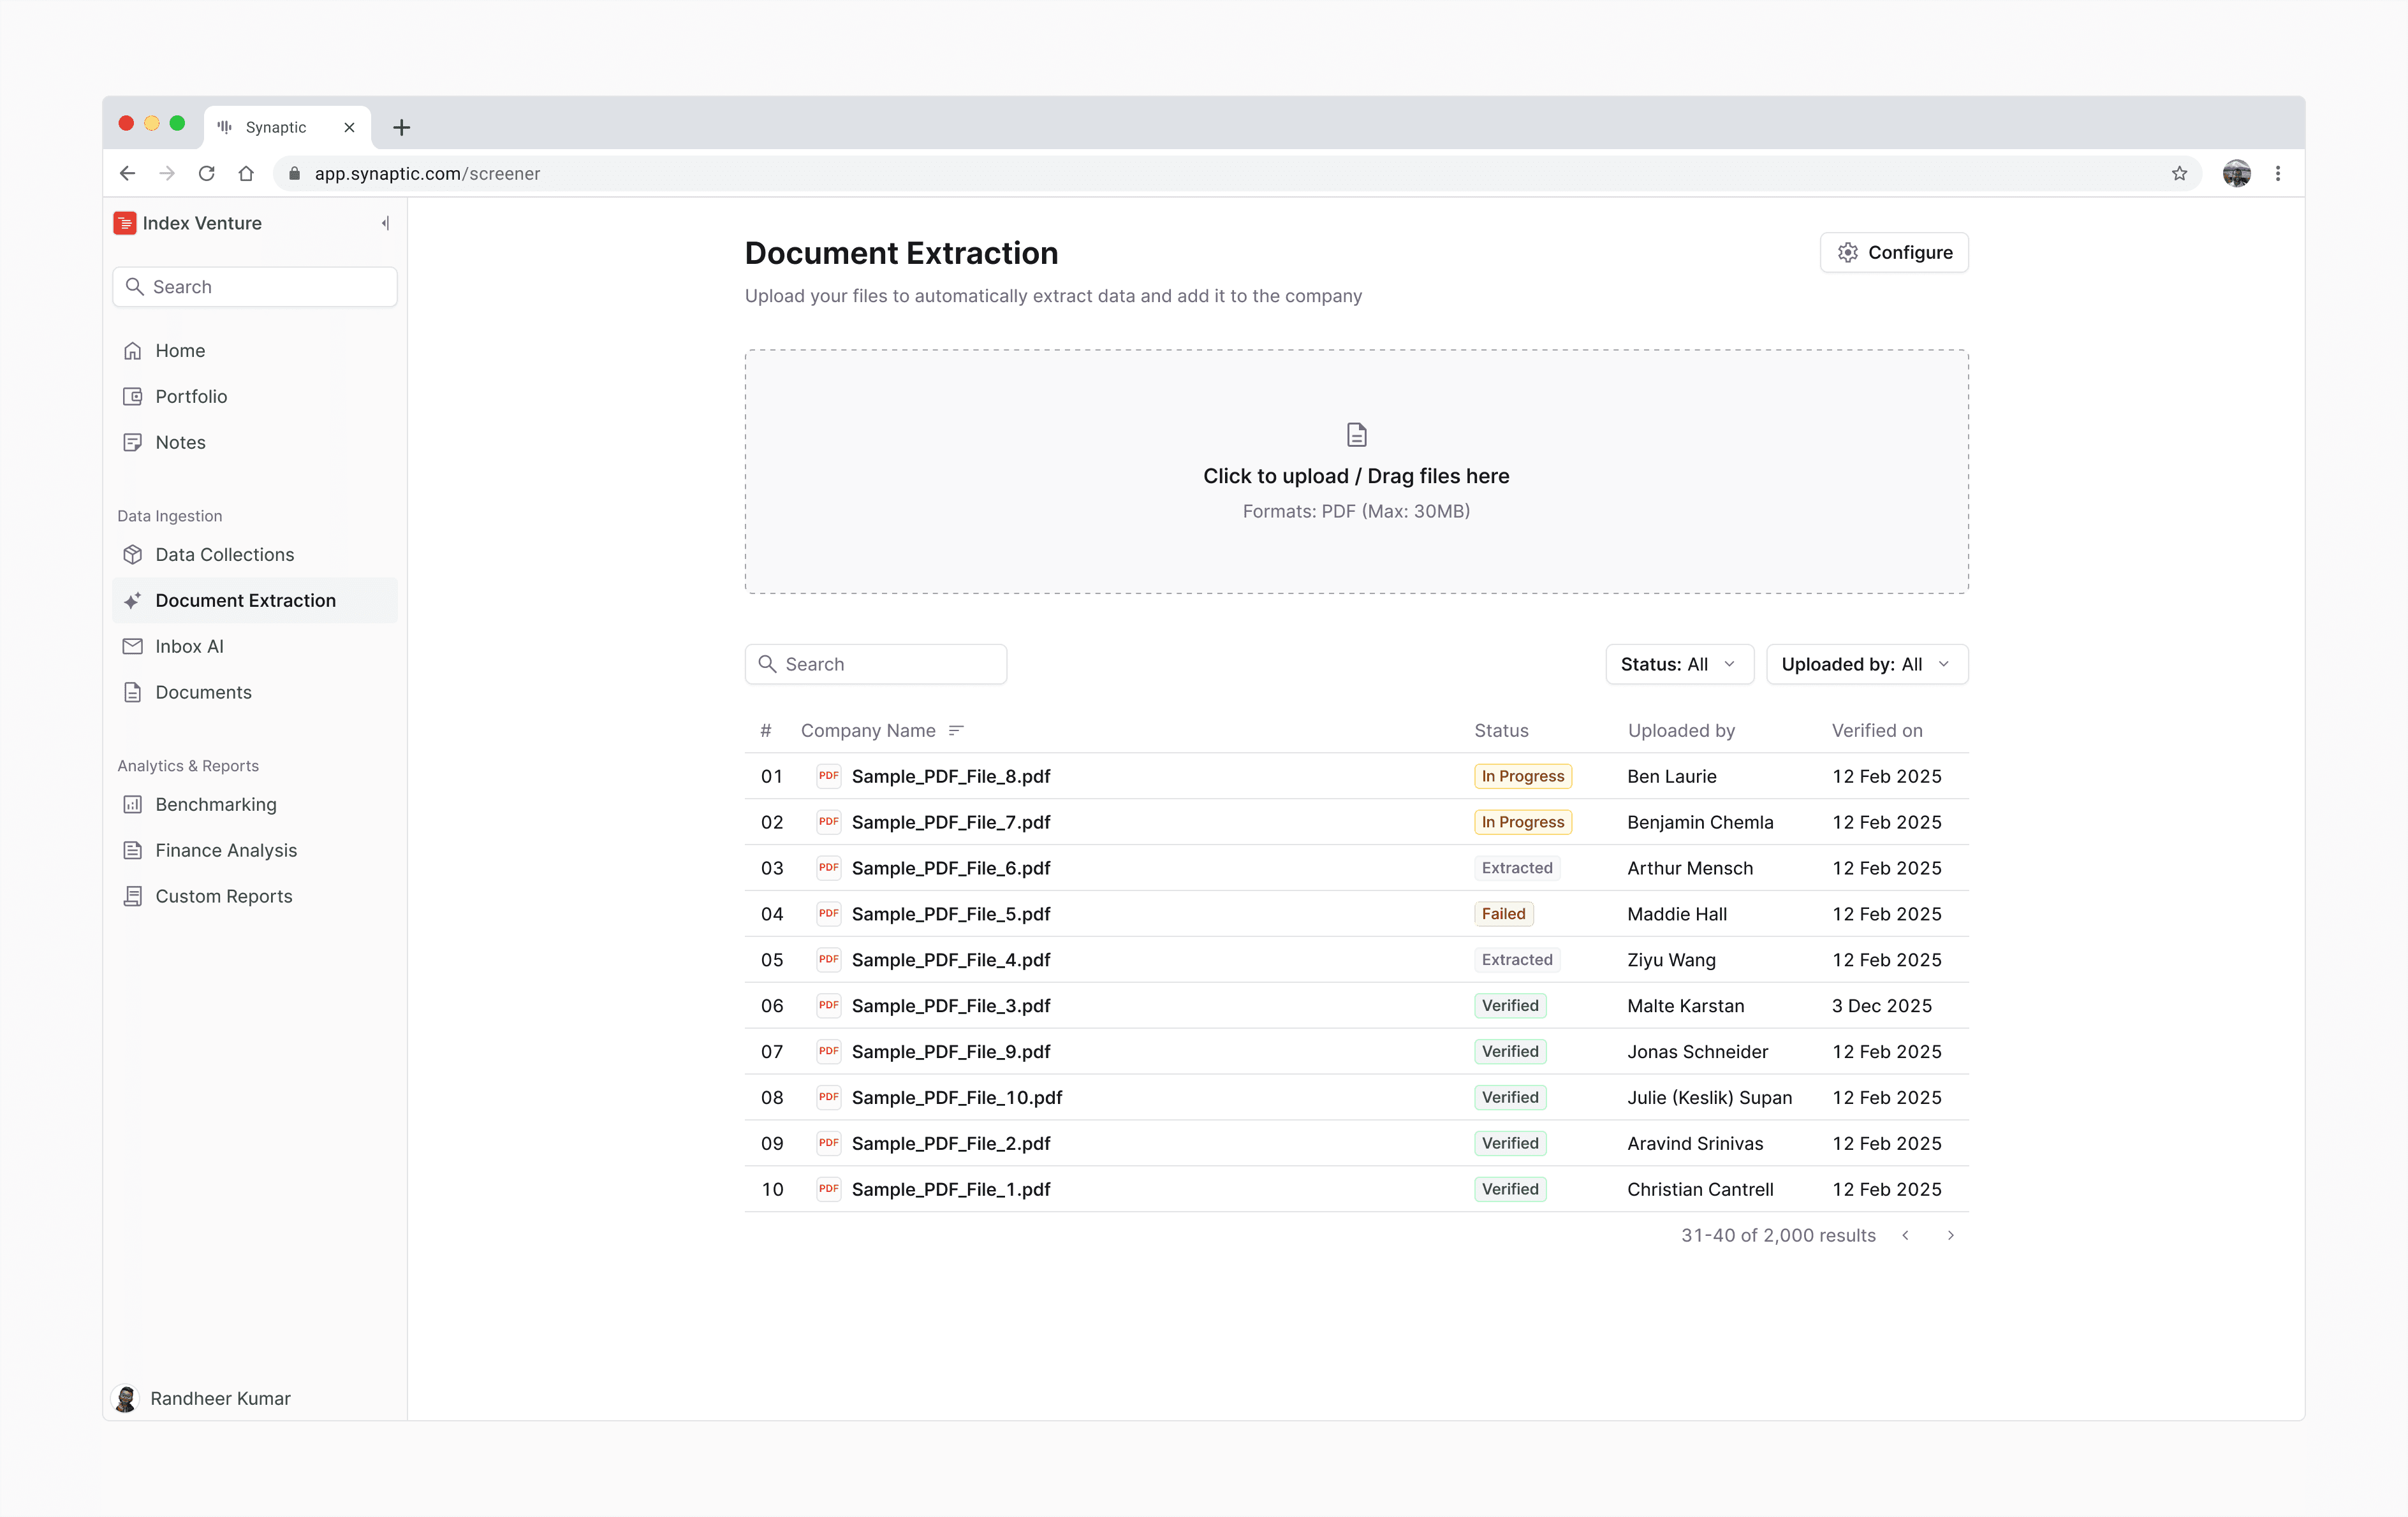The height and width of the screenshot is (1517, 2408).
Task: Click Verified badge in Malte Karstan row
Action: (x=1510, y=1006)
